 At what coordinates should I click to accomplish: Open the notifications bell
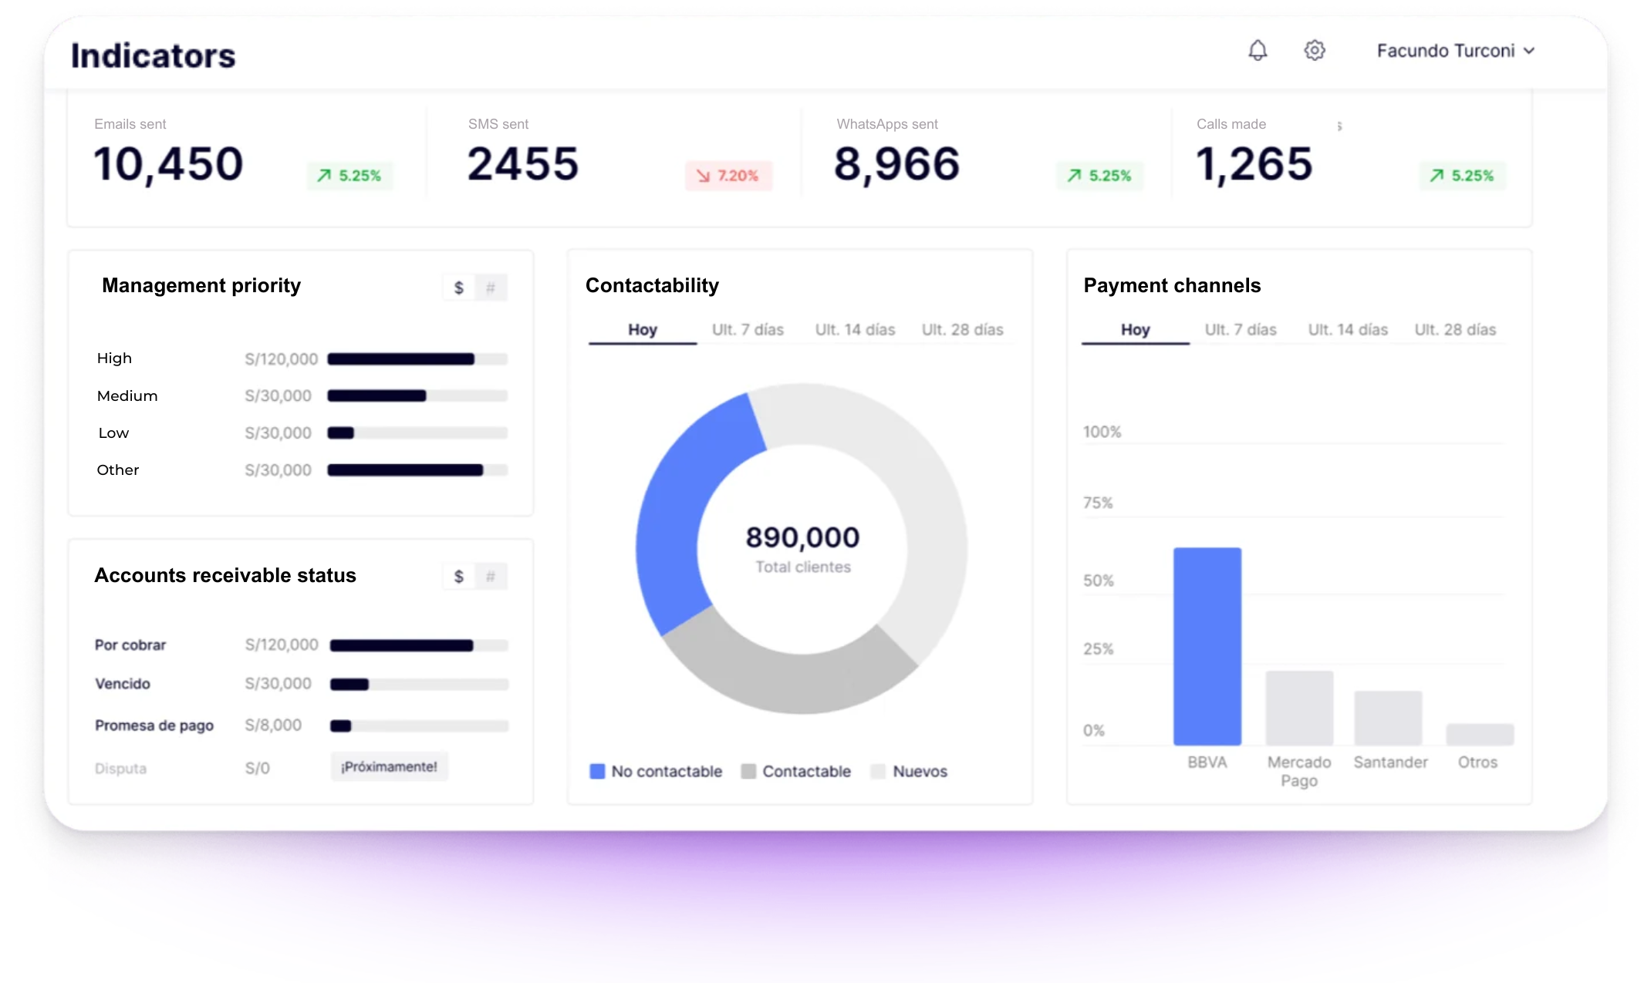pos(1258,51)
